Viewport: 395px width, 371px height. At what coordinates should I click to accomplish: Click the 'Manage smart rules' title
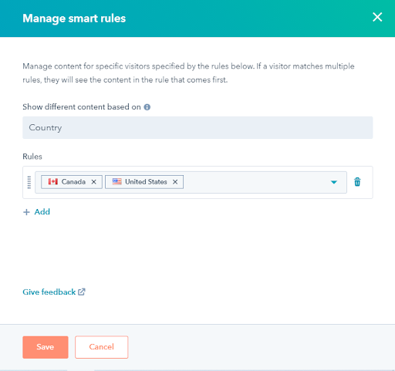click(x=74, y=19)
